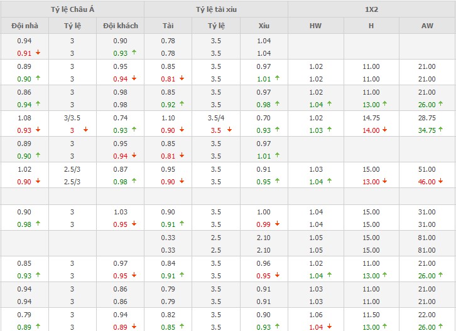Click the green up arrow beside 0.85
Image resolution: width=456 pixels, height=331 pixels.
pos(181,327)
